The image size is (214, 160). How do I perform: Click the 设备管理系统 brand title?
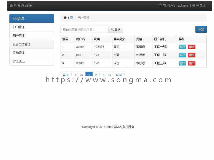(x=21, y=6)
